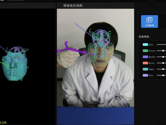Click the 信息列表 heading
Image resolution: width=166 pixels, height=125 pixels.
(x=144, y=37)
